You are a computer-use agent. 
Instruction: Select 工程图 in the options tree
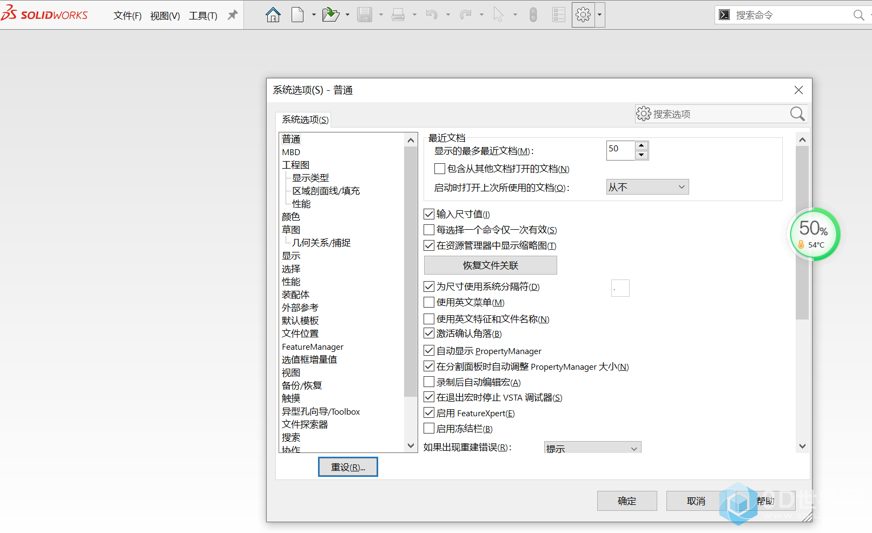point(295,165)
